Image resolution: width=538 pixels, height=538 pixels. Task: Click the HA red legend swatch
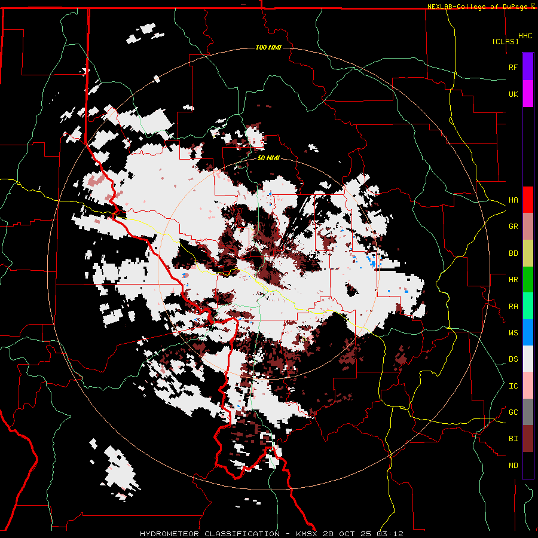point(528,200)
